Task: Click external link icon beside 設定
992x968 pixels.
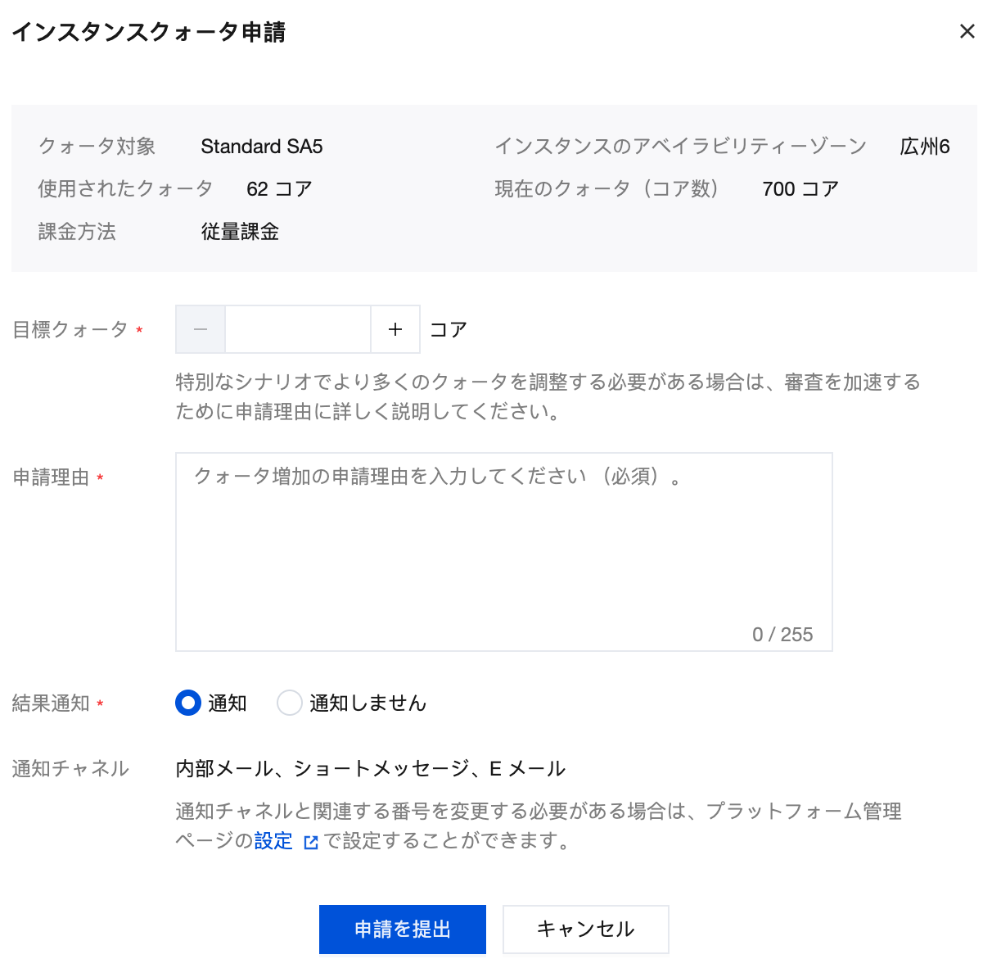Action: tap(310, 842)
